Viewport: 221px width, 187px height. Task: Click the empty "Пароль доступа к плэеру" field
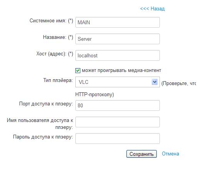[x=118, y=138]
